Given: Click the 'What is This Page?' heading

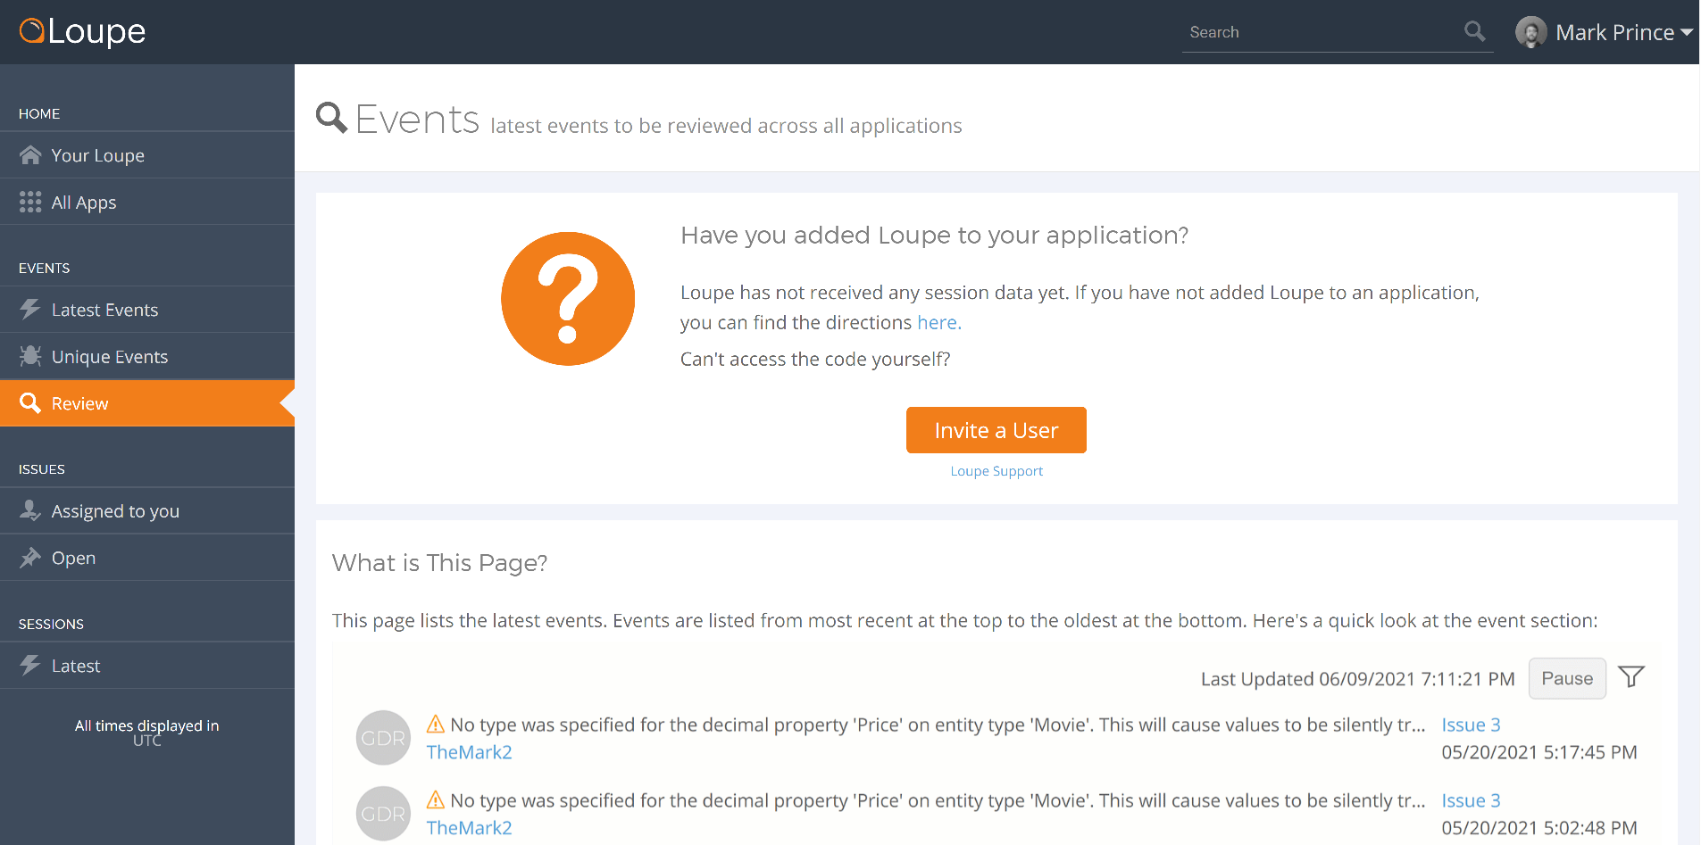Looking at the screenshot, I should pos(439,563).
